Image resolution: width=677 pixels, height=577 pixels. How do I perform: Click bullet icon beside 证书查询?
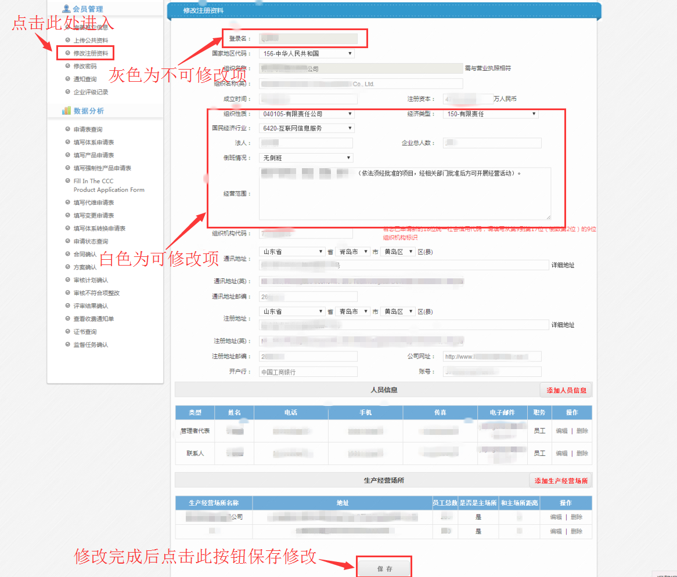coord(68,332)
